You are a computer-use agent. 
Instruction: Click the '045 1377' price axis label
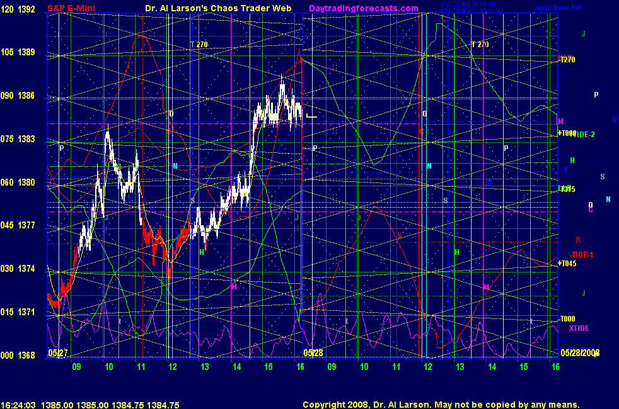pos(18,225)
